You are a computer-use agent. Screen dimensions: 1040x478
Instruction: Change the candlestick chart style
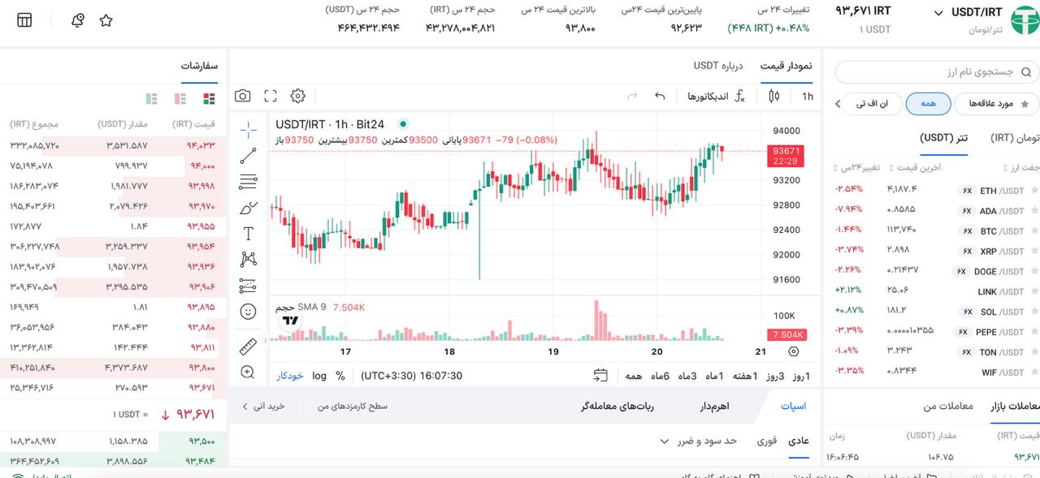pyautogui.click(x=773, y=96)
